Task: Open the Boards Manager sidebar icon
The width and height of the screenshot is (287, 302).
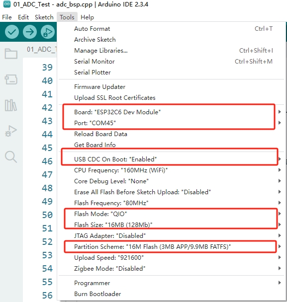Action: point(11,79)
